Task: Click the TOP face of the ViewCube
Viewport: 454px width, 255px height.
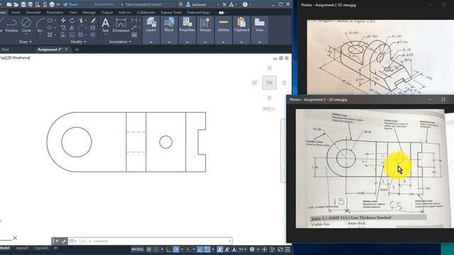Action: [270, 83]
